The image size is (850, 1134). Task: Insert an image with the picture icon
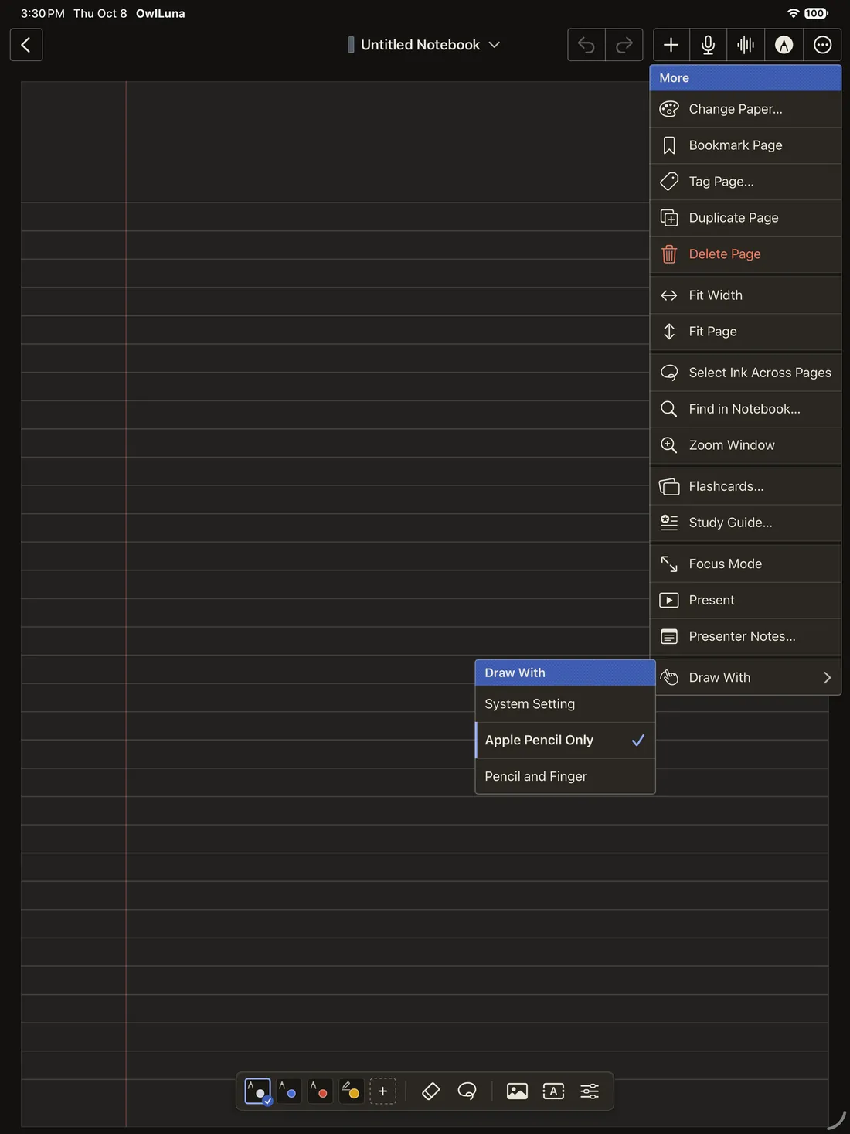pos(517,1091)
